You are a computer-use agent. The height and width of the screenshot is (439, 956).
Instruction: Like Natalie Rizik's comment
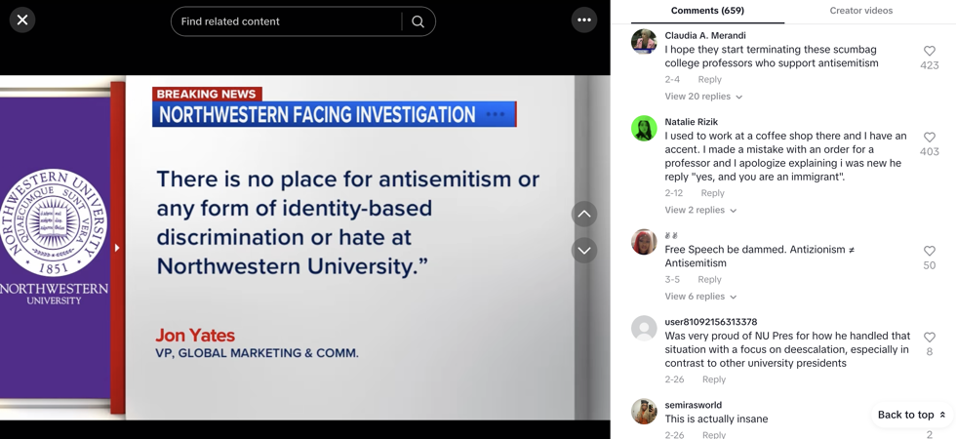click(929, 138)
